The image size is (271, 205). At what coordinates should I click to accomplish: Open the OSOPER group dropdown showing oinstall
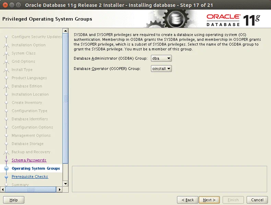pos(161,69)
